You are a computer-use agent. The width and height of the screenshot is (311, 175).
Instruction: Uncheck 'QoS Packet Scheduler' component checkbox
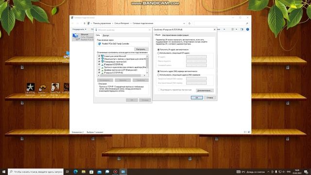click(x=99, y=62)
